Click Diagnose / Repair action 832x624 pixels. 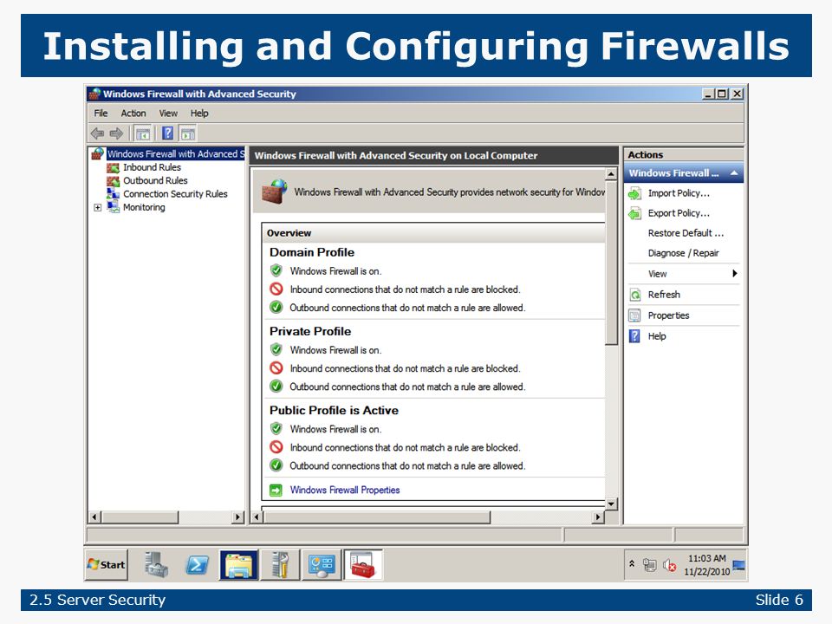click(x=684, y=253)
